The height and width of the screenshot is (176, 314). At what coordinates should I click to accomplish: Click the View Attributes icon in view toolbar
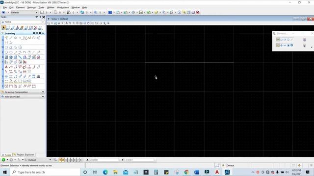click(x=49, y=23)
